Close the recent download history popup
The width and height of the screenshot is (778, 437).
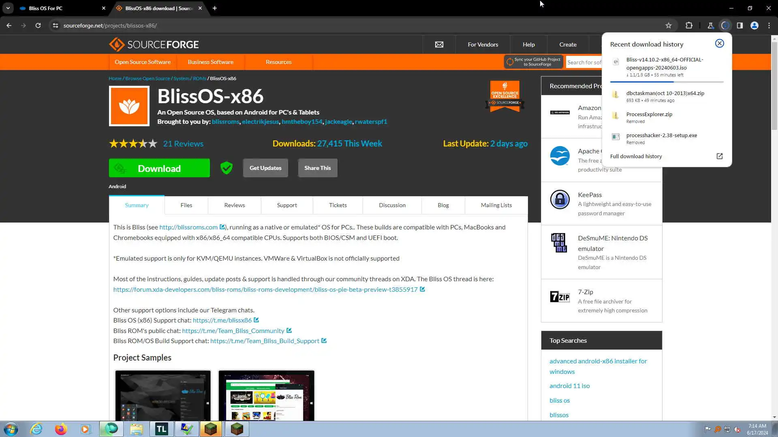[719, 44]
